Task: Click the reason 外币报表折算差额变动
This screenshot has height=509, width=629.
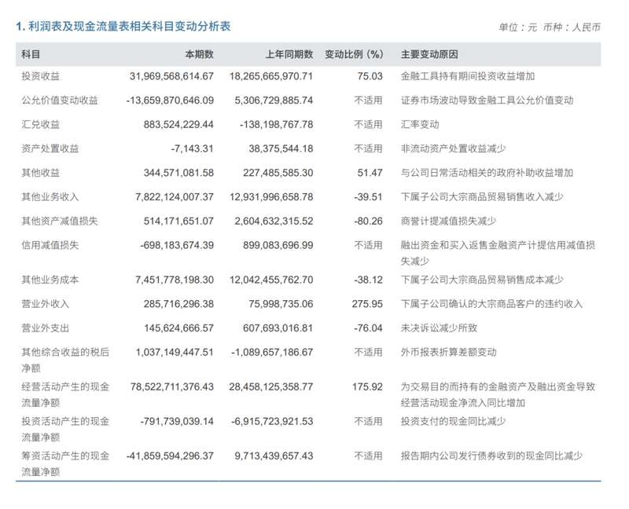Action: [448, 352]
